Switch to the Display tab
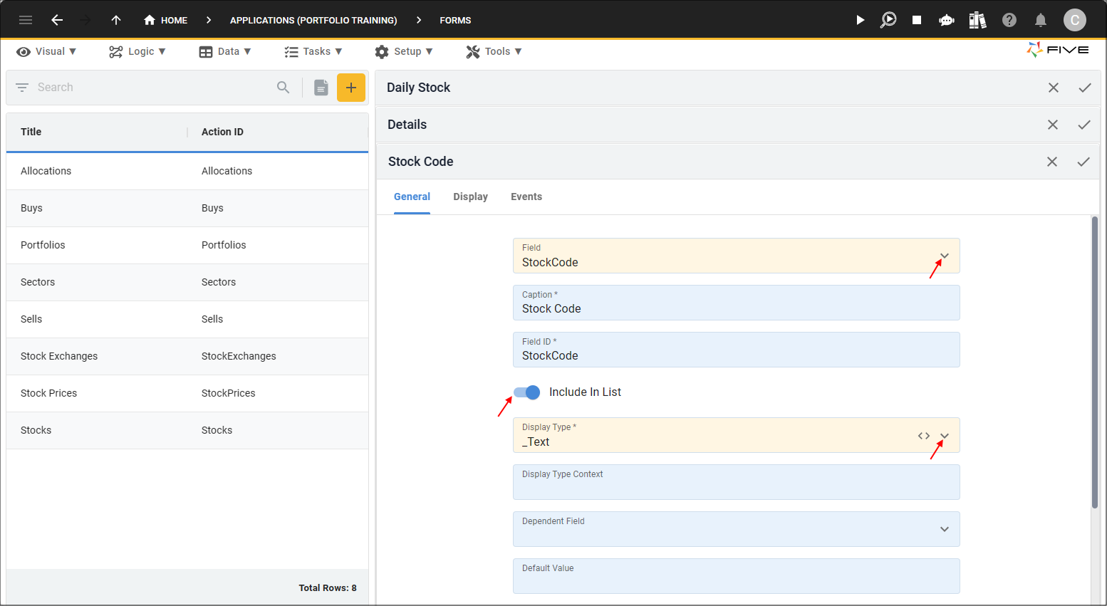The height and width of the screenshot is (606, 1107). 470,197
